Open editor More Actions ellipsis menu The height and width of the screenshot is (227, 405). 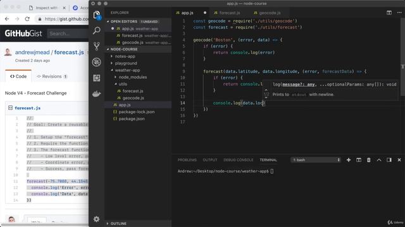[399, 13]
